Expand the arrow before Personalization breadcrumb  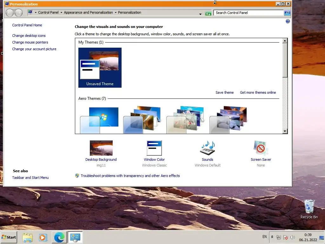116,13
